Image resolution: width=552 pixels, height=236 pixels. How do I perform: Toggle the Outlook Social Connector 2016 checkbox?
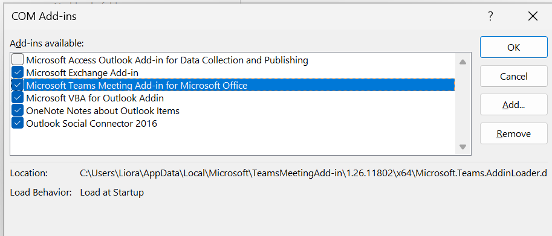[18, 123]
